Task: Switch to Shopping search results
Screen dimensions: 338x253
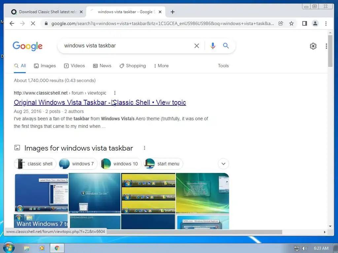Action: click(133, 66)
